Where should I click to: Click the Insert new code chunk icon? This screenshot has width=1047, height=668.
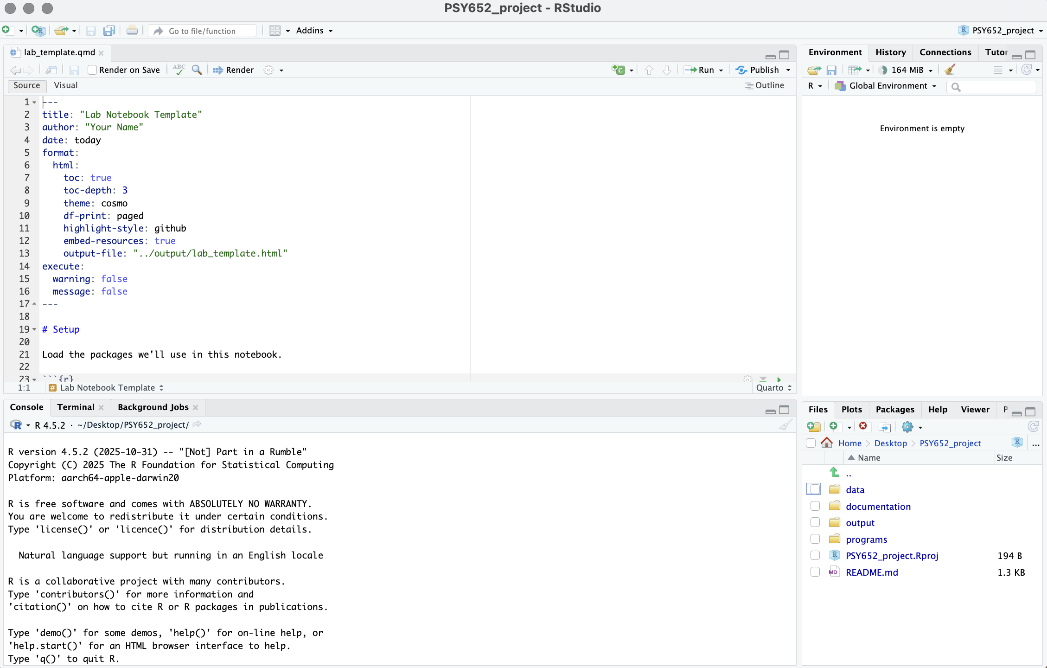(618, 70)
